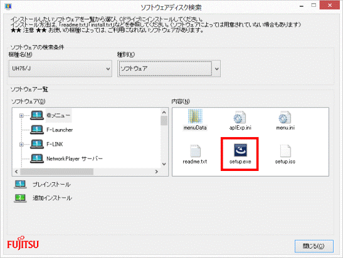343x258 pixels.
Task: Select F-LINK in the software tree
Action: coord(55,144)
